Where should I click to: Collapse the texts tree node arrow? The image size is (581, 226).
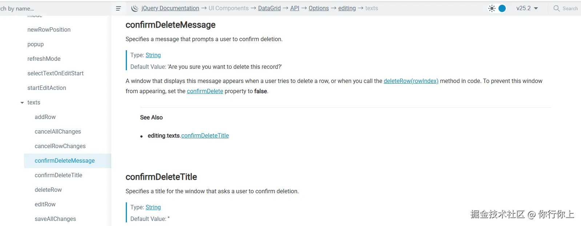[x=22, y=103]
